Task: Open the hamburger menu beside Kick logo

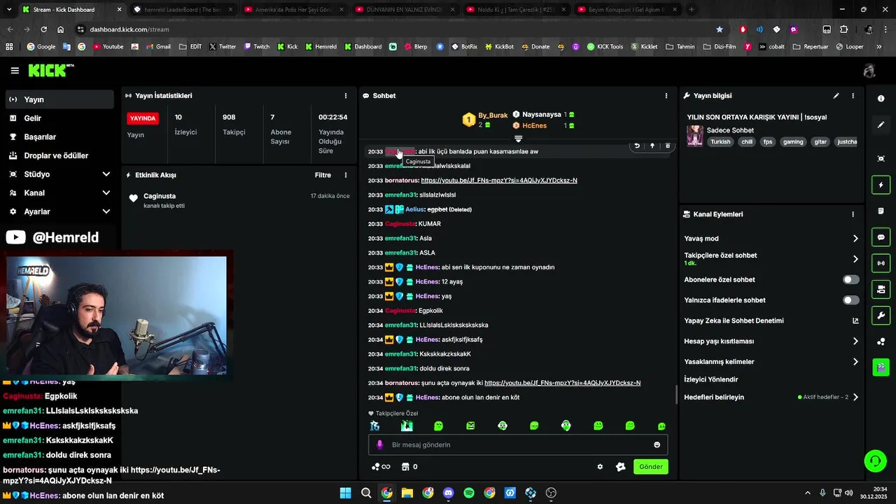Action: click(15, 71)
